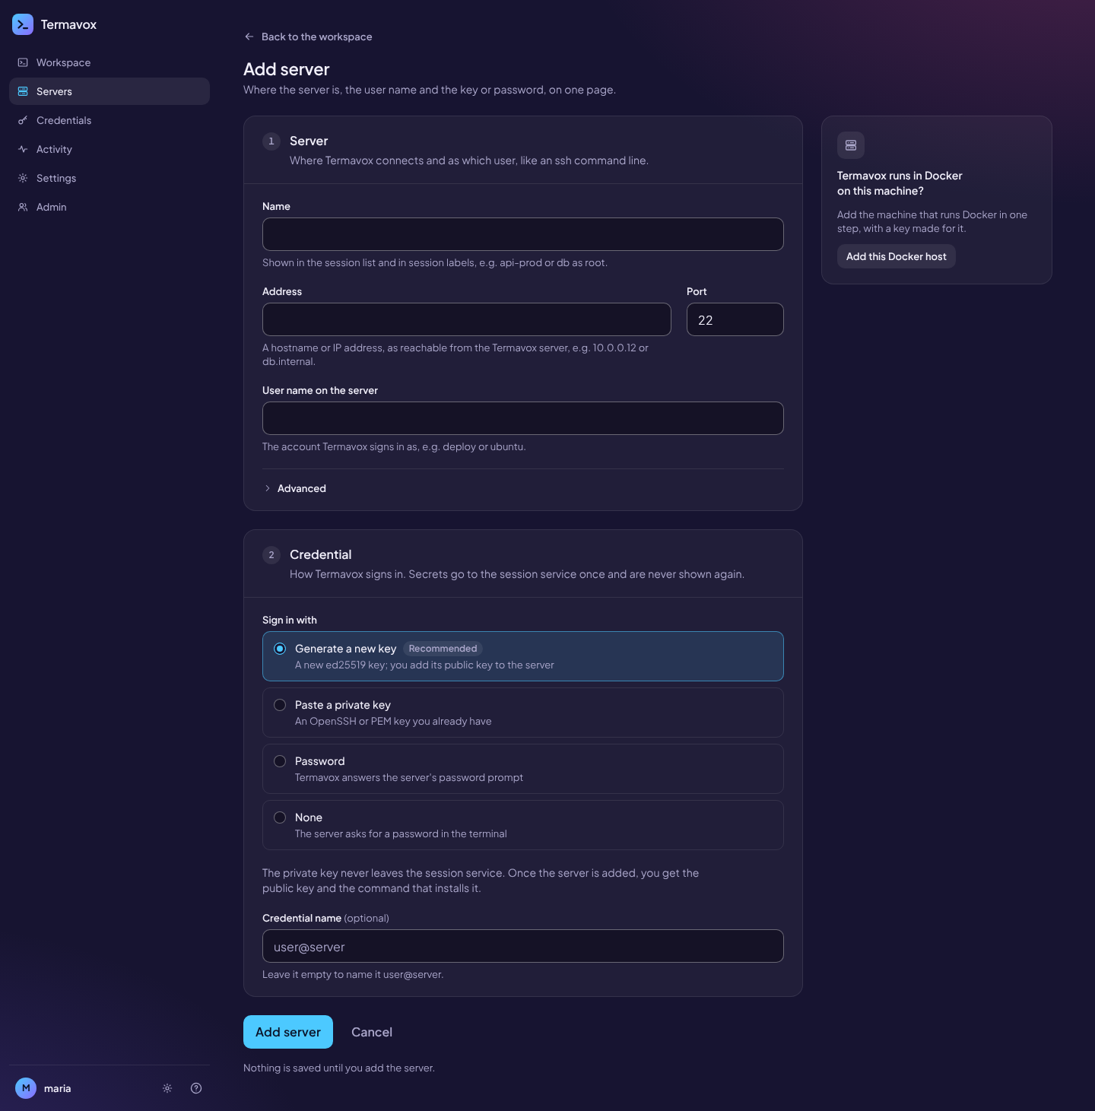Viewport: 1095px width, 1111px height.
Task: Expand the Advanced section
Action: click(295, 488)
